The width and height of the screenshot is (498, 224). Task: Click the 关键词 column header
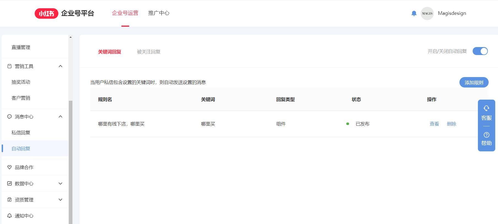[208, 99]
